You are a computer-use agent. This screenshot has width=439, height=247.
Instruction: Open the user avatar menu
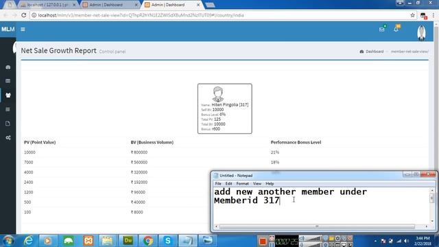pyautogui.click(x=421, y=33)
